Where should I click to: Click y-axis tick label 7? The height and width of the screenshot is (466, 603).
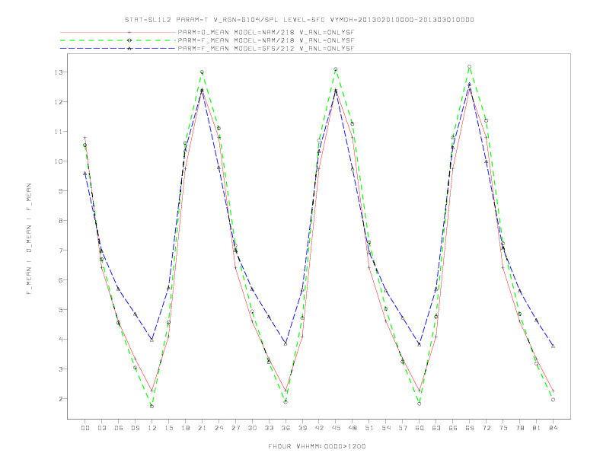pos(61,251)
